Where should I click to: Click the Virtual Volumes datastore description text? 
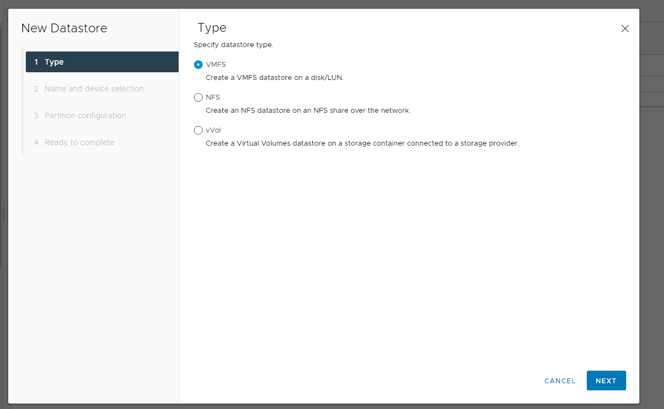362,143
